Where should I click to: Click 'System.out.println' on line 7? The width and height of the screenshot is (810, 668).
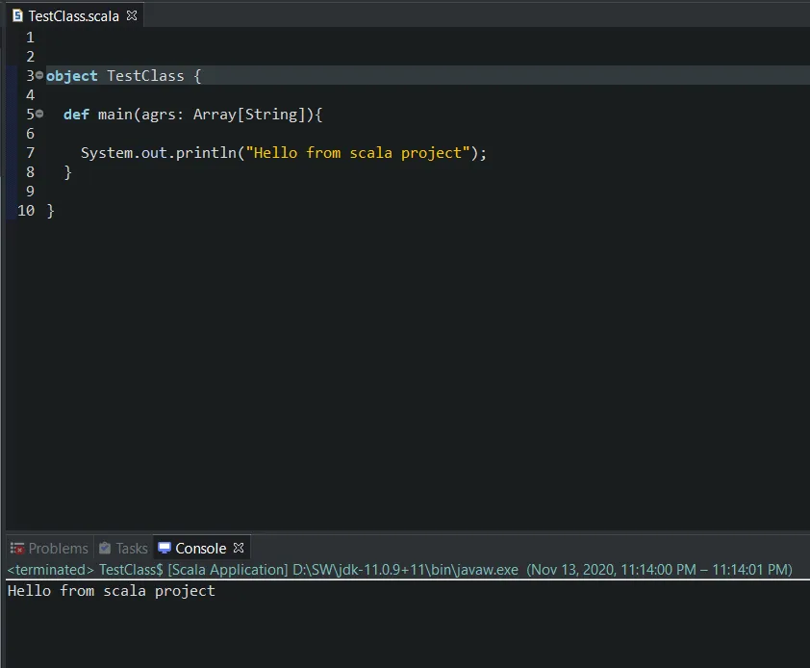(x=159, y=153)
